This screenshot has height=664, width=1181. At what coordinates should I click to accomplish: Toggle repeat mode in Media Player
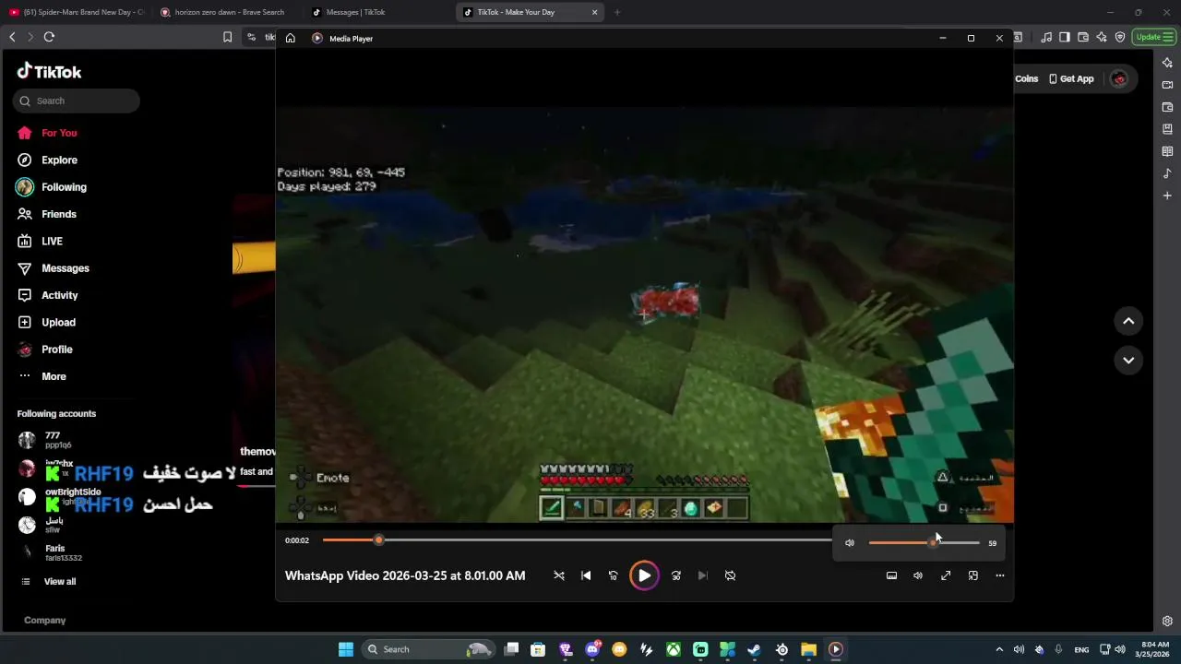[730, 575]
